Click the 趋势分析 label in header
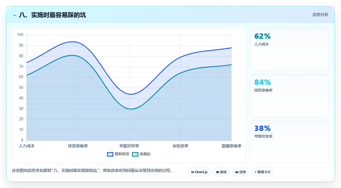The height and width of the screenshot is (188, 341). pyautogui.click(x=320, y=15)
